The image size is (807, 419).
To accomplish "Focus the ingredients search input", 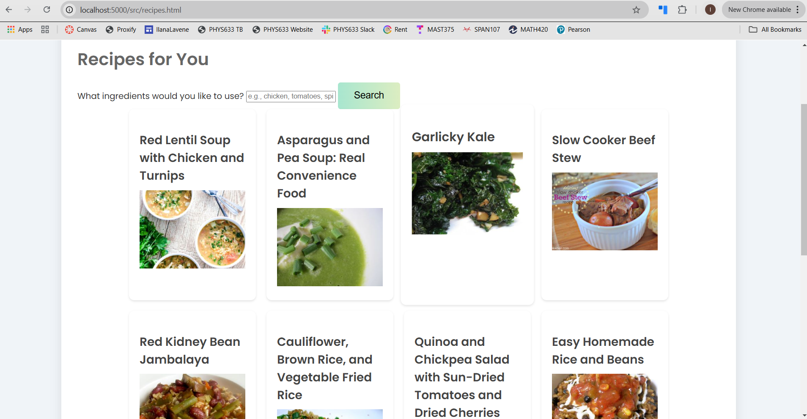I will (291, 96).
